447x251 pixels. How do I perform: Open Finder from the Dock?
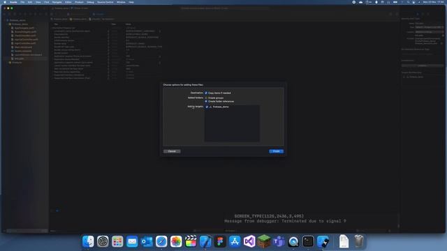(x=88, y=242)
